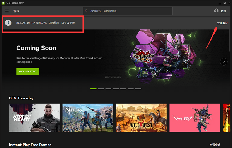Advance carousel with the right arrow
The image size is (232, 148).
[x=224, y=61]
